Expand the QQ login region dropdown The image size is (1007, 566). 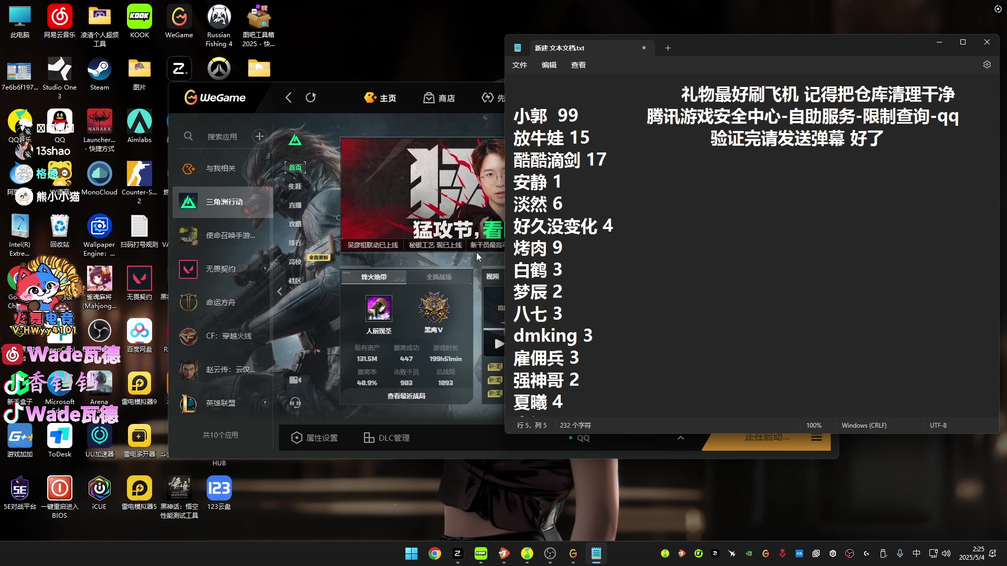(680, 438)
